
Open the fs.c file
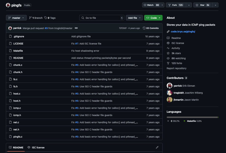pyautogui.click(x=15, y=79)
